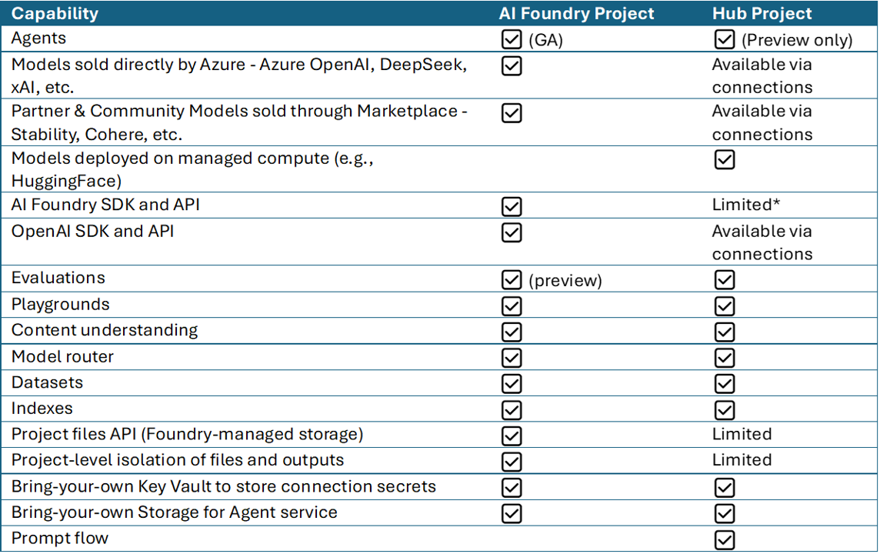Screen dimensions: 880x554
Task: Toggle Hub Project checkbox for Bring-your-own Storage
Action: [725, 513]
